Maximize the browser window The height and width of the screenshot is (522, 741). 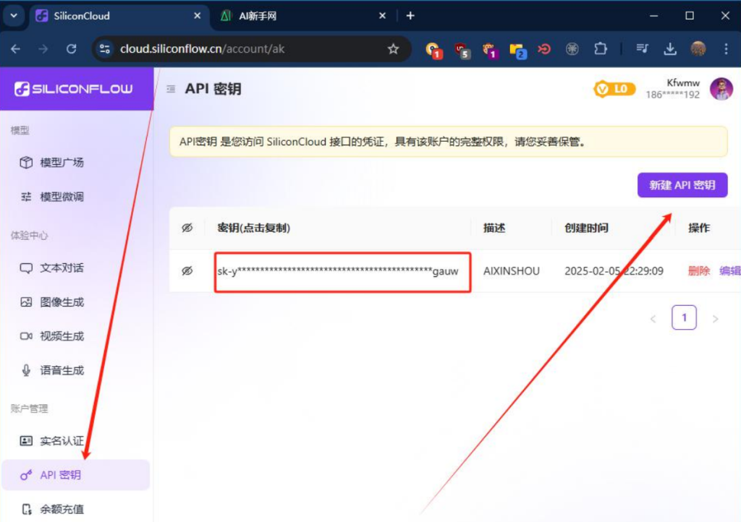690,16
